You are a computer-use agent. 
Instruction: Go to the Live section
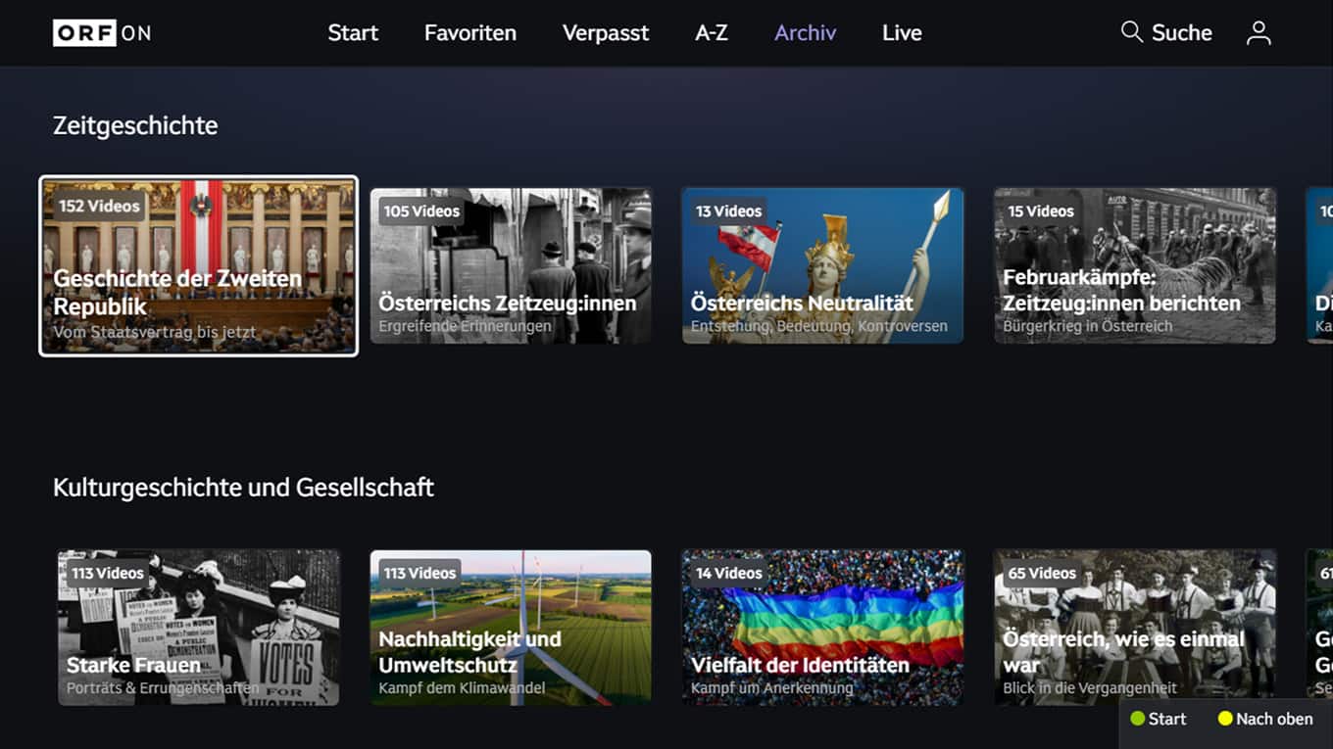coord(901,32)
